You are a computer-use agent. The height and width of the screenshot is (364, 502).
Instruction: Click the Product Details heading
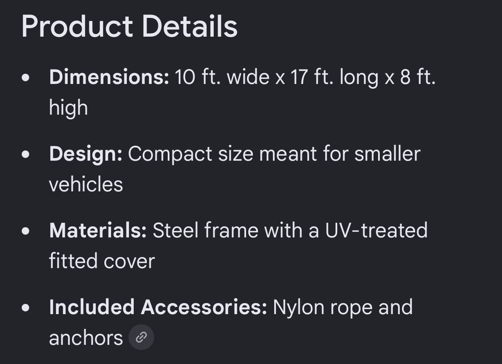129,26
